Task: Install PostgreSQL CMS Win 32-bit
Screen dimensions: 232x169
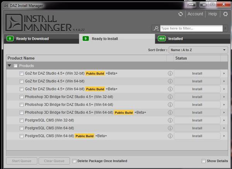Action: [x=197, y=120]
